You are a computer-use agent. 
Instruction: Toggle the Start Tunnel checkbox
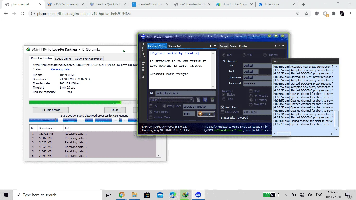[151, 112]
